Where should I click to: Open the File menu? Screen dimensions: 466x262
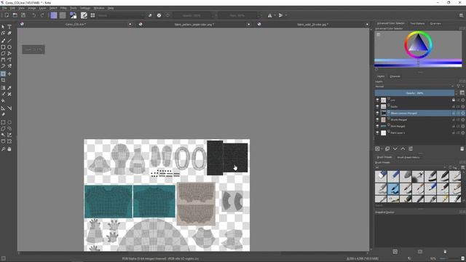point(4,8)
